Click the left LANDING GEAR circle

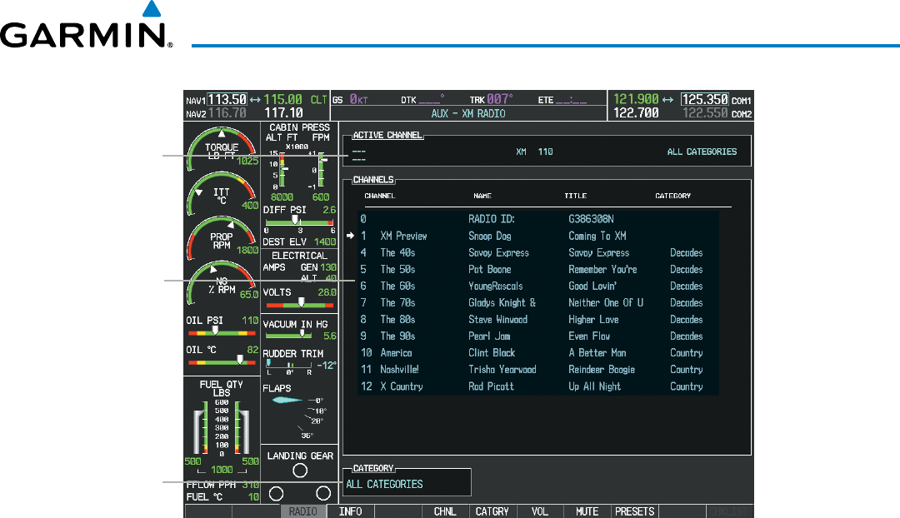[276, 493]
